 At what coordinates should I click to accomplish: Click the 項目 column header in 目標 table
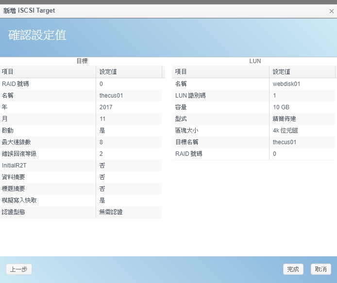coord(48,72)
